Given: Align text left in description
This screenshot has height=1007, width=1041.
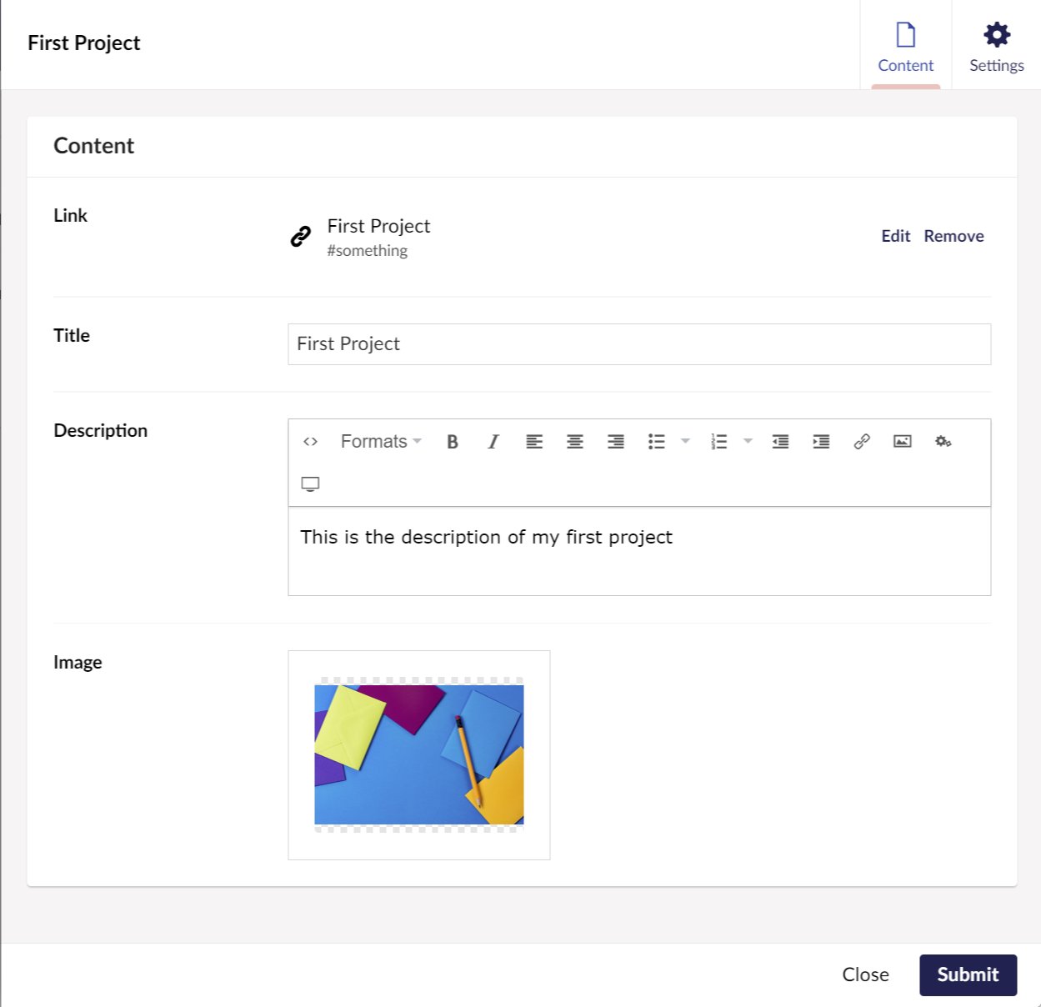Looking at the screenshot, I should tap(534, 442).
